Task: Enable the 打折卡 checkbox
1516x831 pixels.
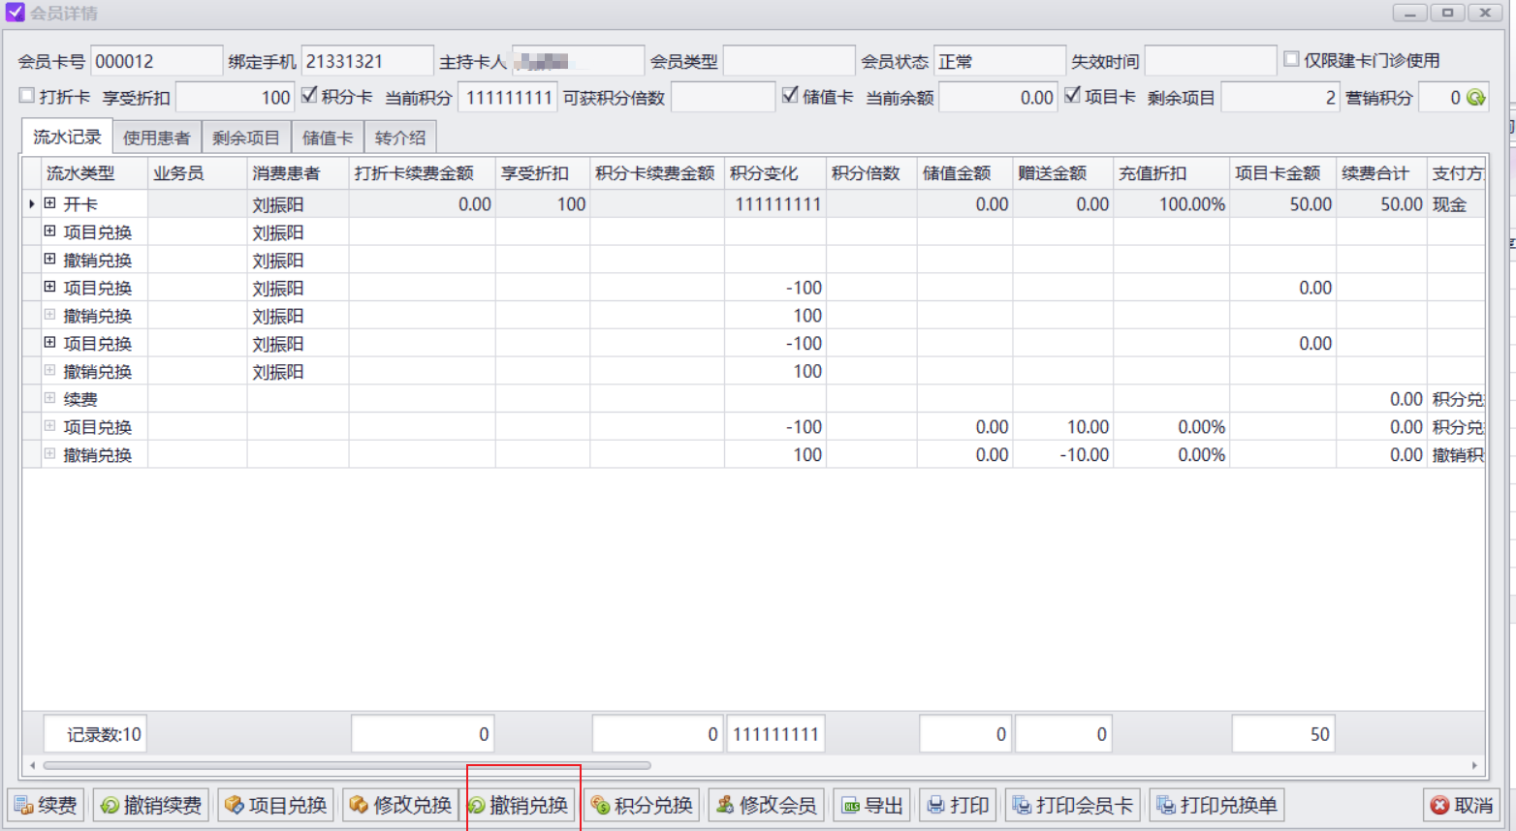Action: [x=27, y=95]
